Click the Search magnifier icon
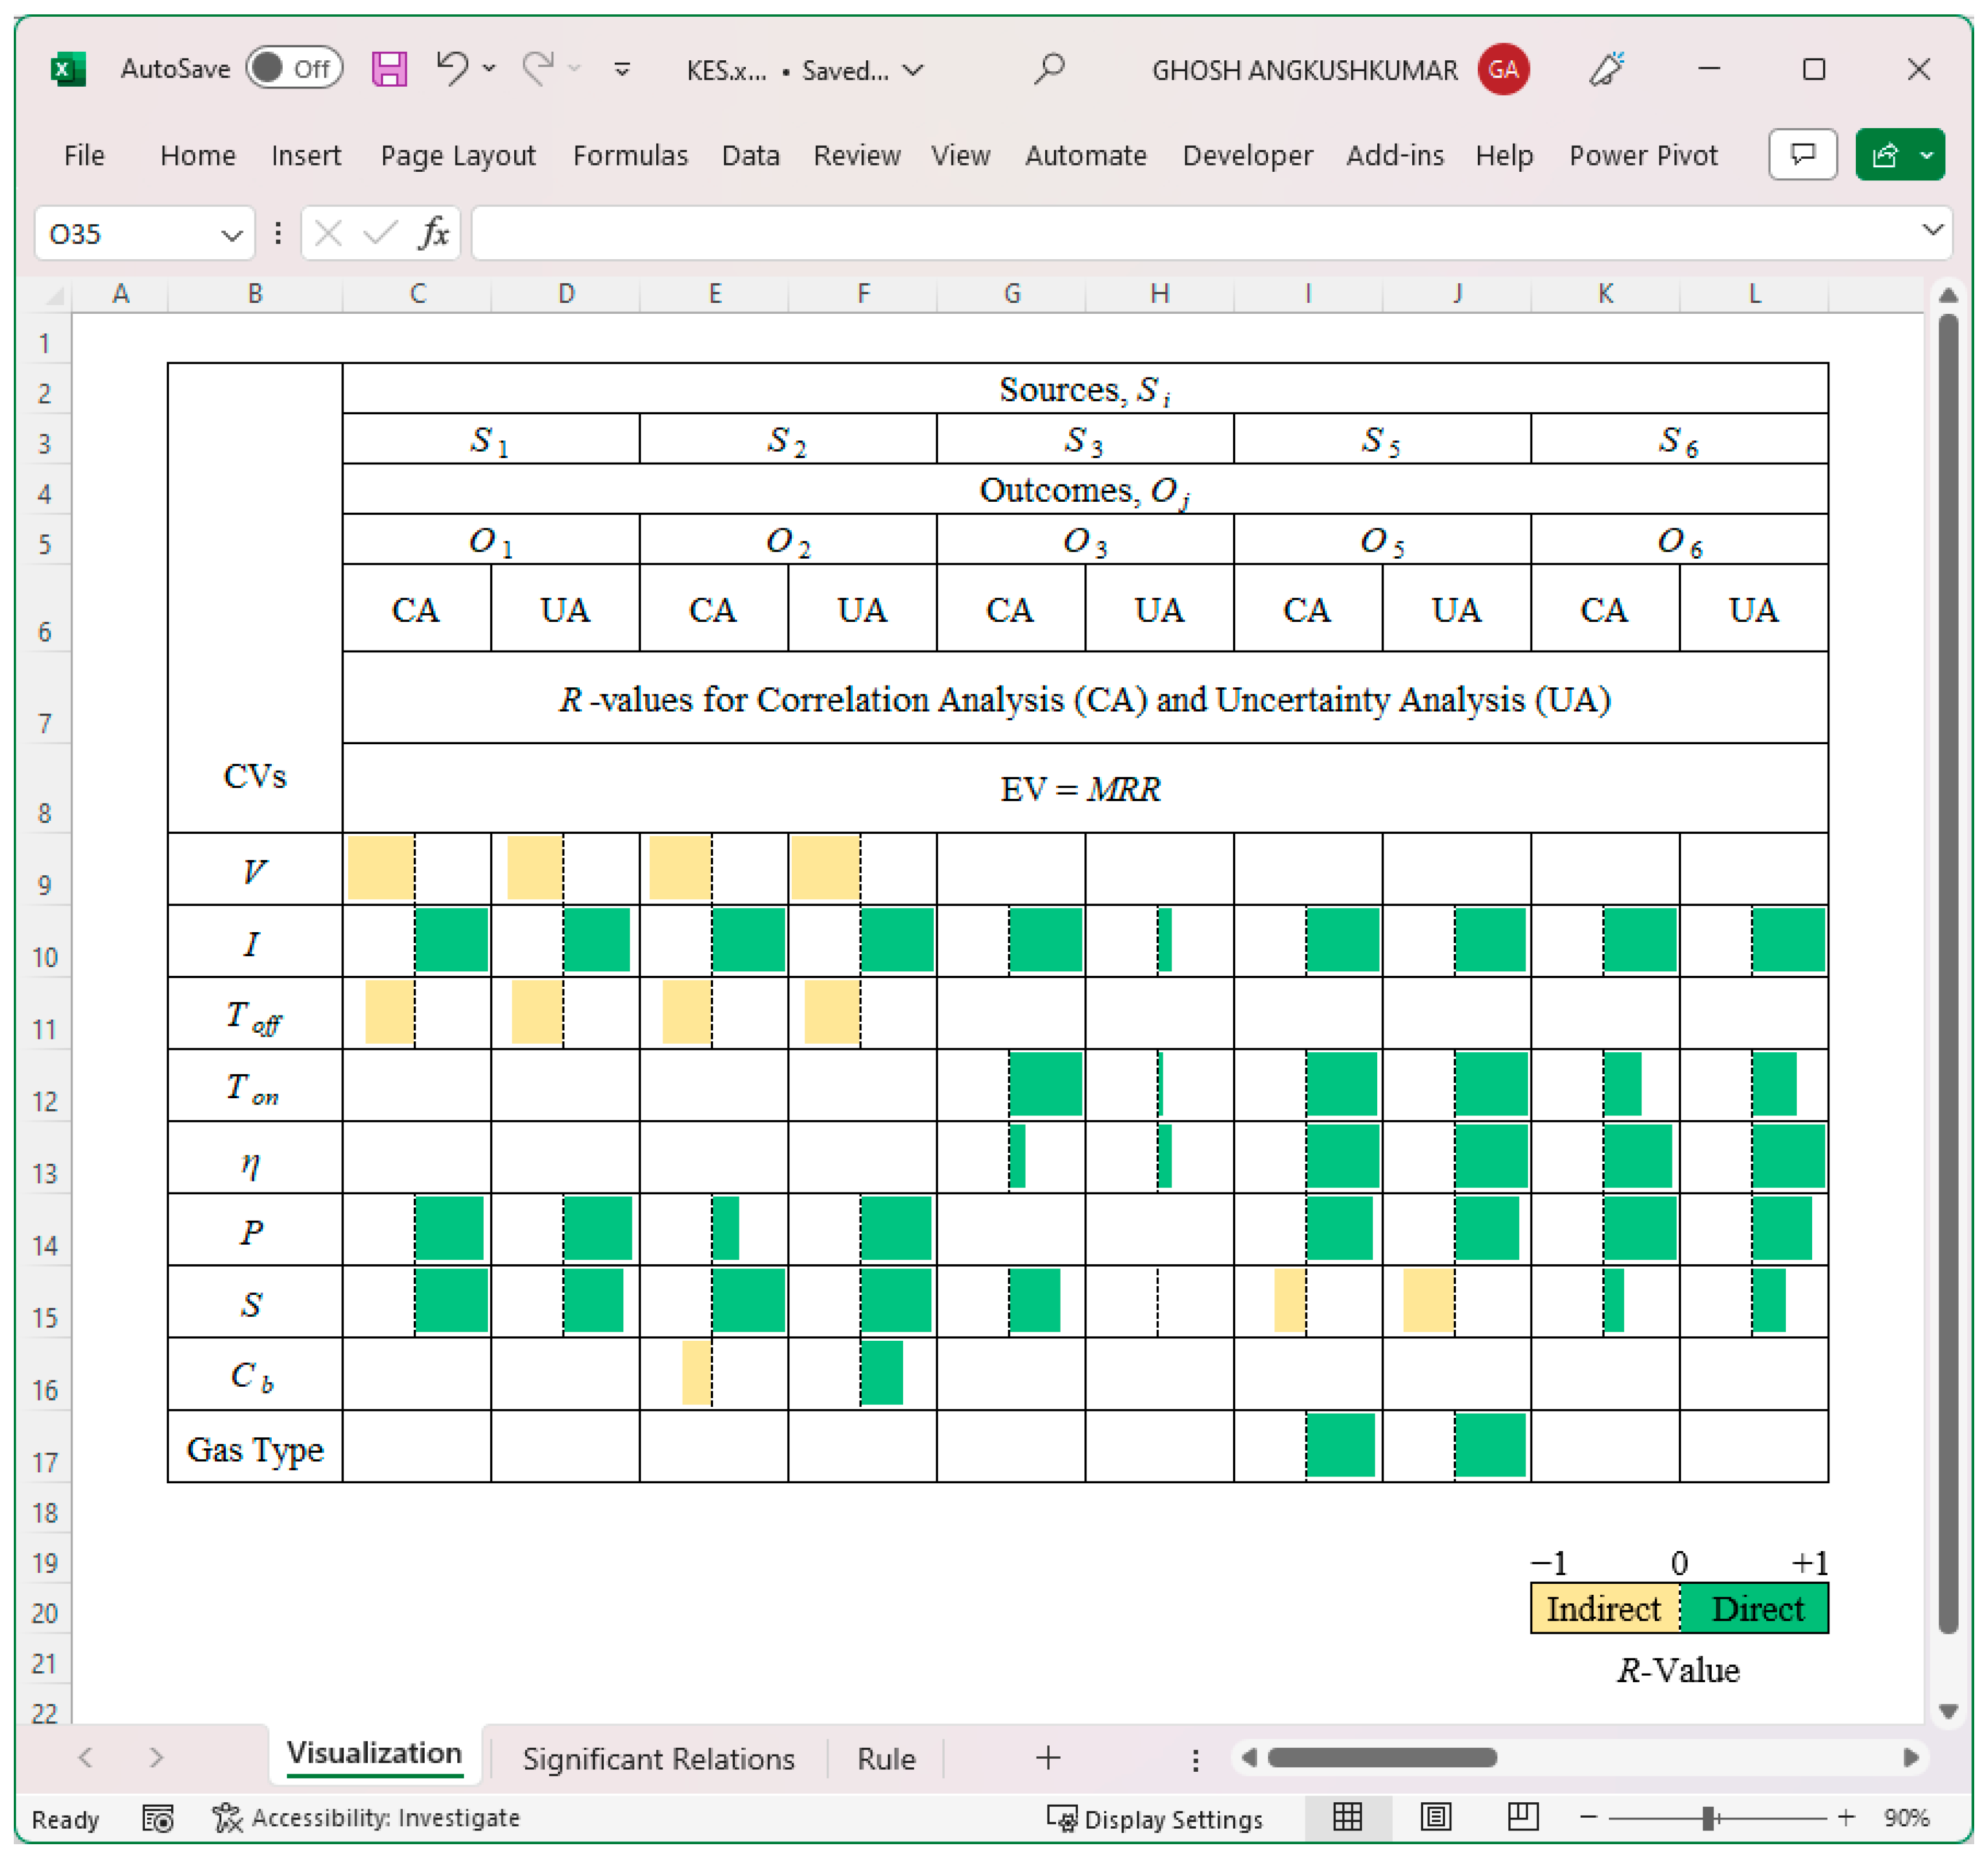 pyautogui.click(x=1049, y=69)
